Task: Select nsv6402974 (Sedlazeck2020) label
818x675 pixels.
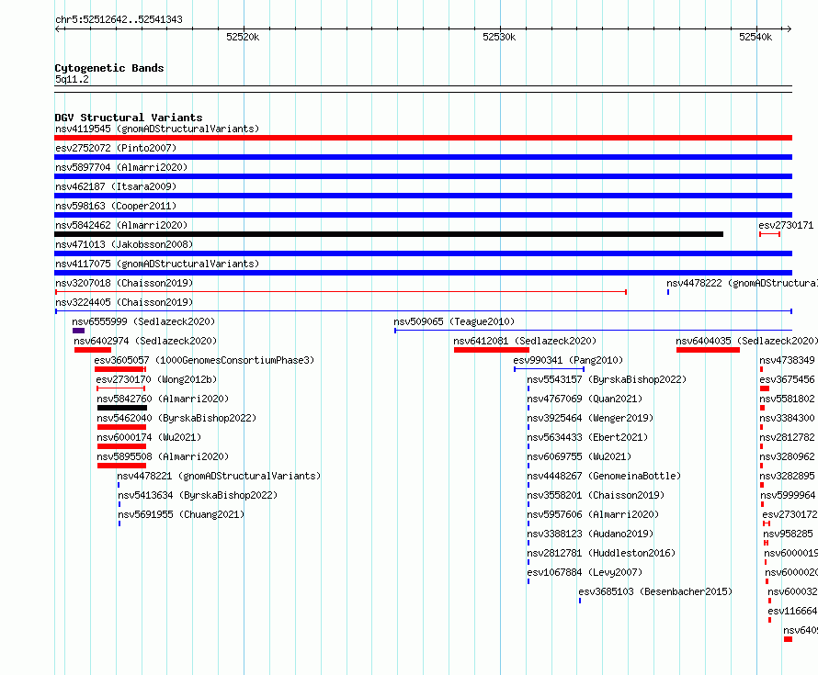Action: (x=145, y=341)
